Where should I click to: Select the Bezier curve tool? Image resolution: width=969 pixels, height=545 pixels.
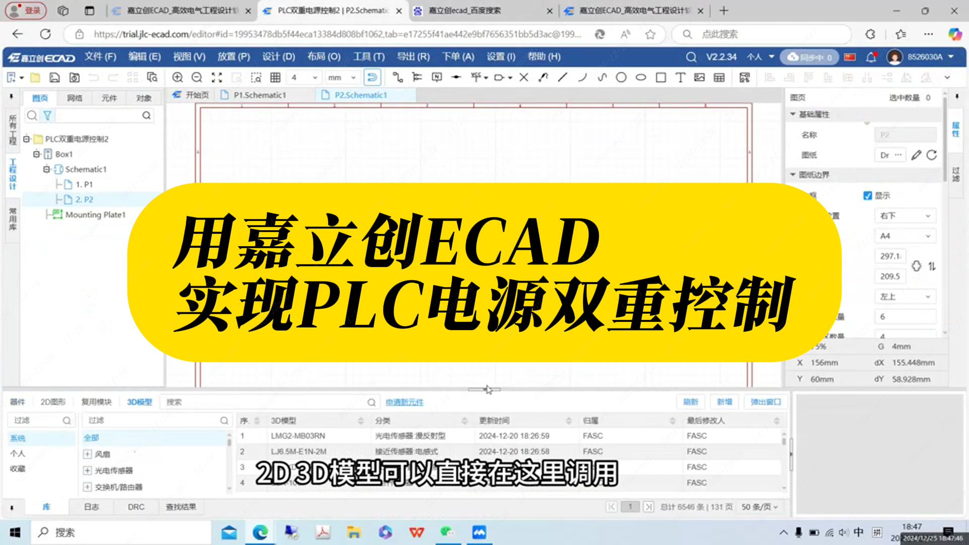[602, 77]
